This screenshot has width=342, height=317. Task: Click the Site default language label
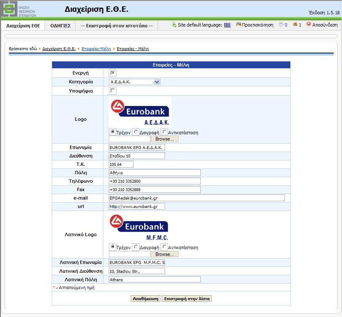click(x=200, y=25)
